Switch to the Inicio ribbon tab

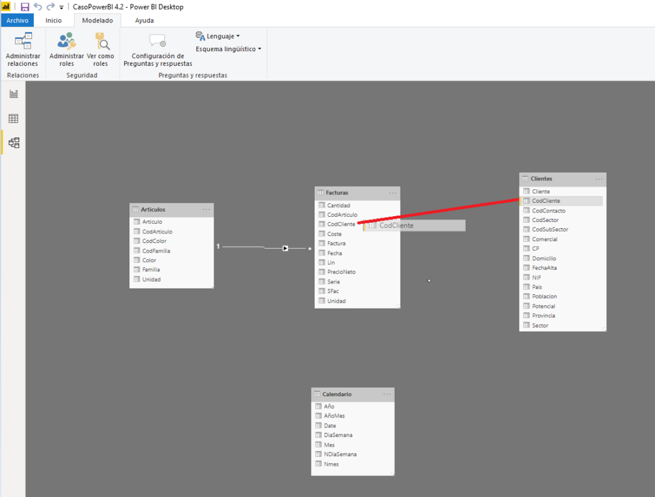(x=54, y=20)
